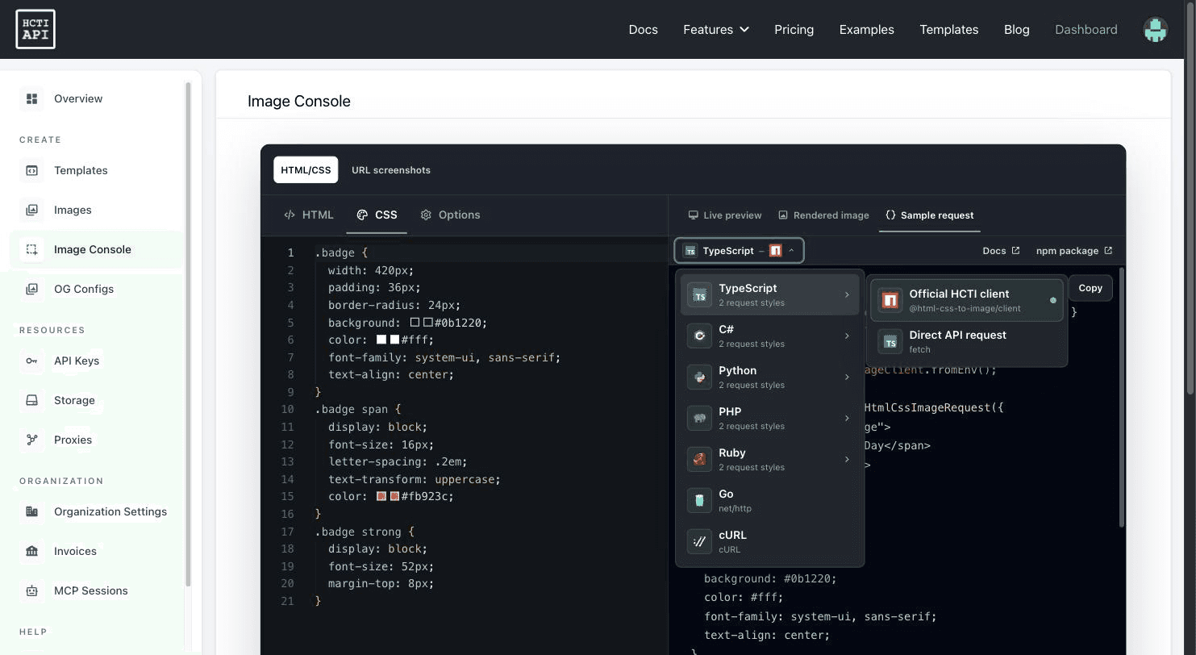
Task: Place cursor on 'text-transform: uppercase;' line
Action: pos(414,479)
